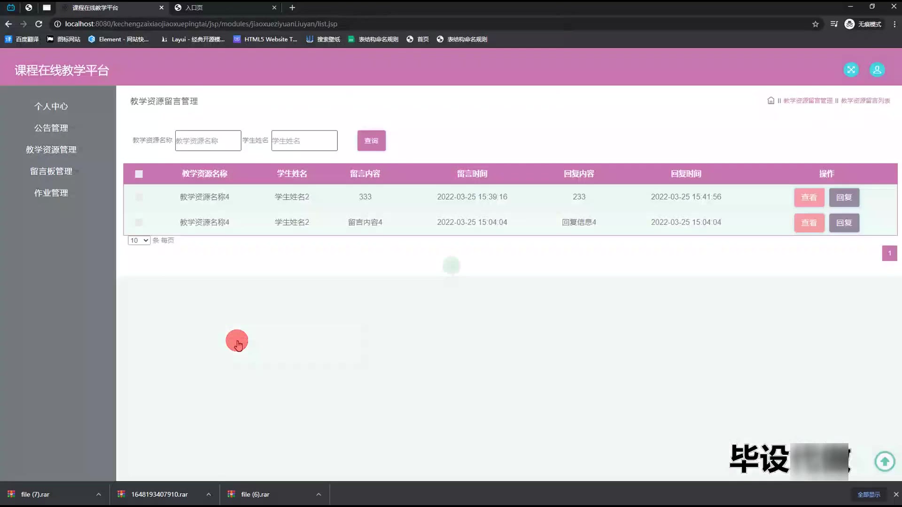The image size is (902, 507).
Task: Open the file (6).rar download
Action: 255,494
